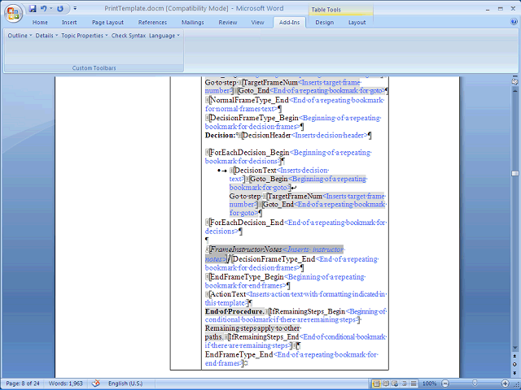
Task: Click the 'NormalFrameType_End' bookmark text
Action: point(249,100)
